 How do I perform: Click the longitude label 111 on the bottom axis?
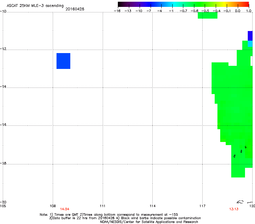[102, 206]
